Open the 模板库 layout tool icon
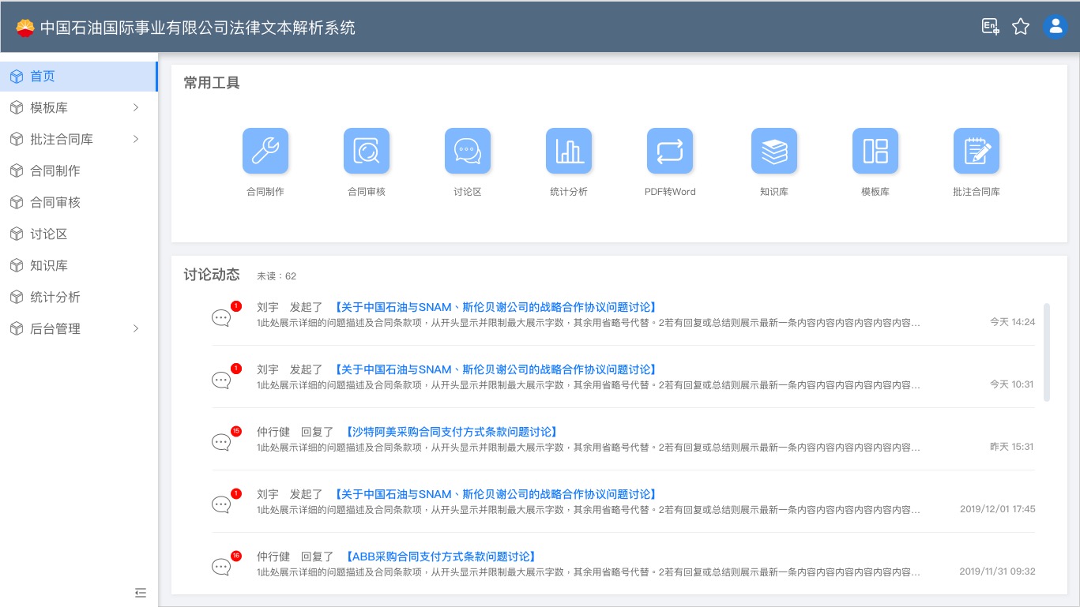 [875, 151]
